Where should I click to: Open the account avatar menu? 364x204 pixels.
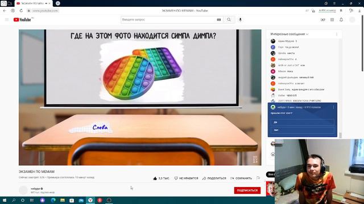(352, 20)
